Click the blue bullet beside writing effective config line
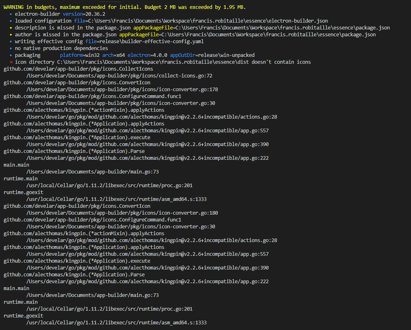Image resolution: width=411 pixels, height=330 pixels. pyautogui.click(x=10, y=41)
